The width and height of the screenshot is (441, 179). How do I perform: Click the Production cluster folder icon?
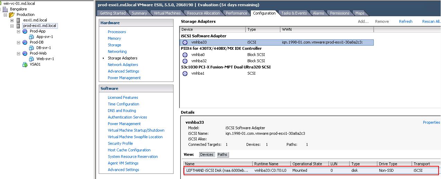(x=12, y=15)
